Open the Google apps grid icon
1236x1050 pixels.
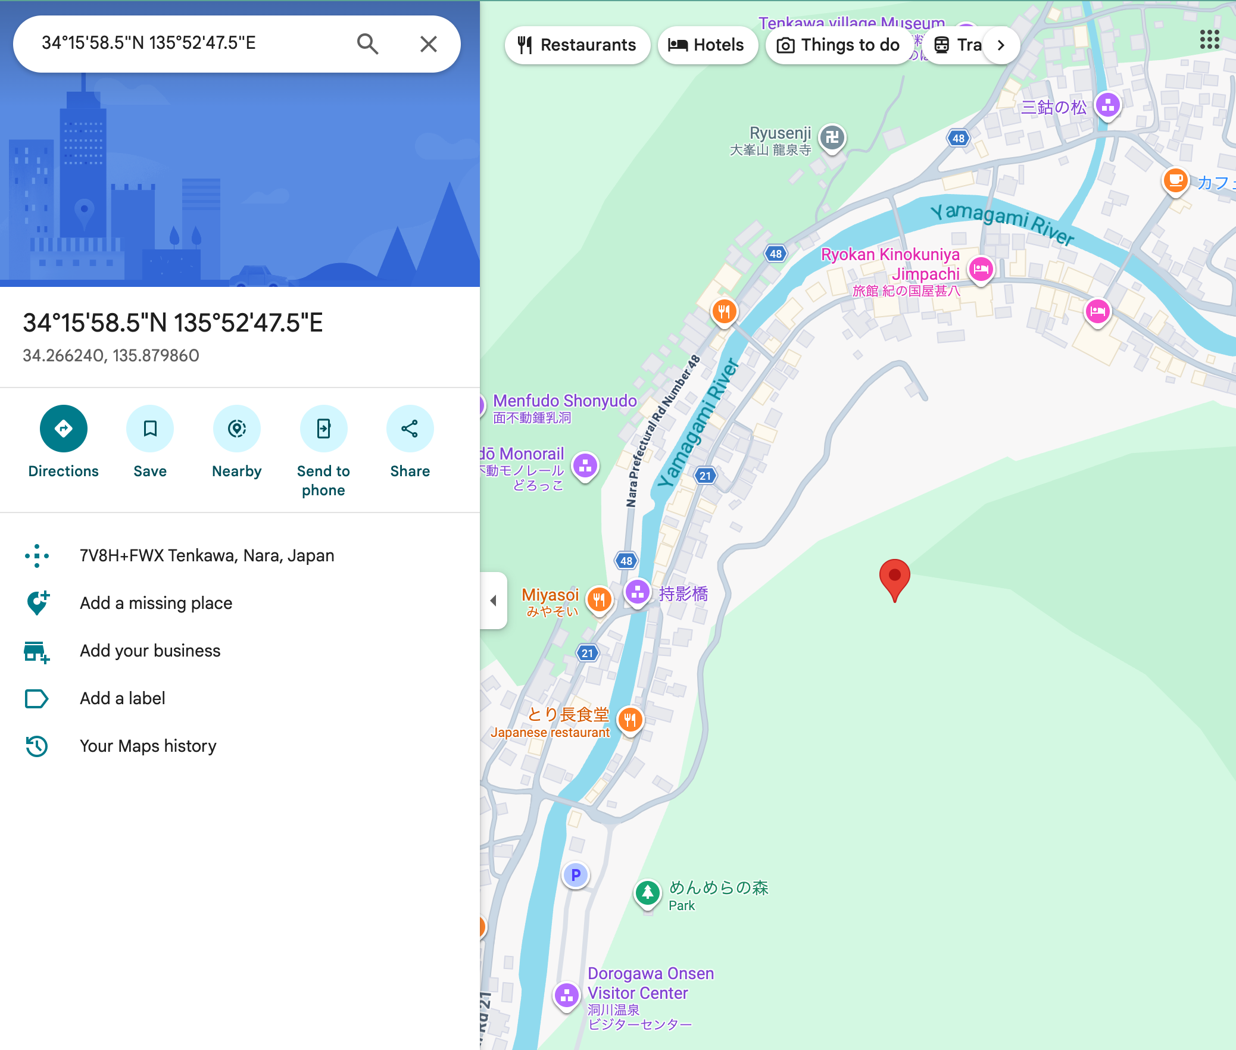click(1210, 40)
